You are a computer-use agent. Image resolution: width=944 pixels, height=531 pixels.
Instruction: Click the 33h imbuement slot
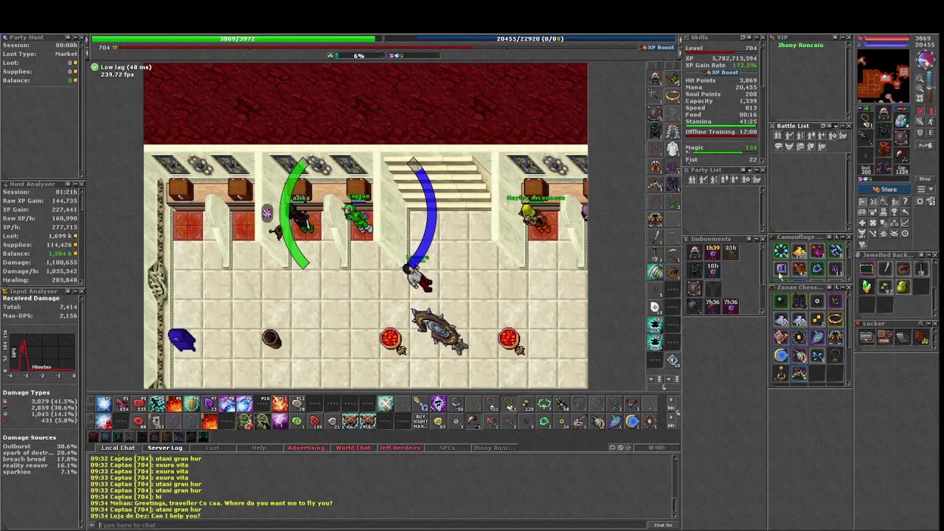731,252
